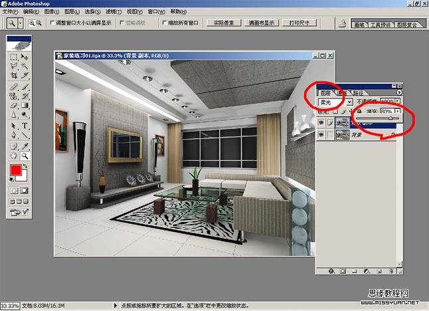Select the Brush tool
The height and width of the screenshot is (311, 429).
coord(25,87)
